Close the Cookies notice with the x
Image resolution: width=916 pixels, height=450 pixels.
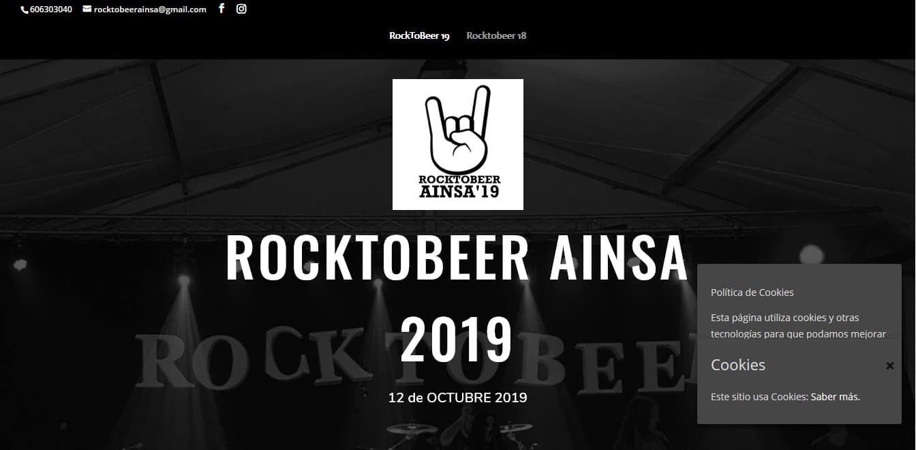point(889,366)
